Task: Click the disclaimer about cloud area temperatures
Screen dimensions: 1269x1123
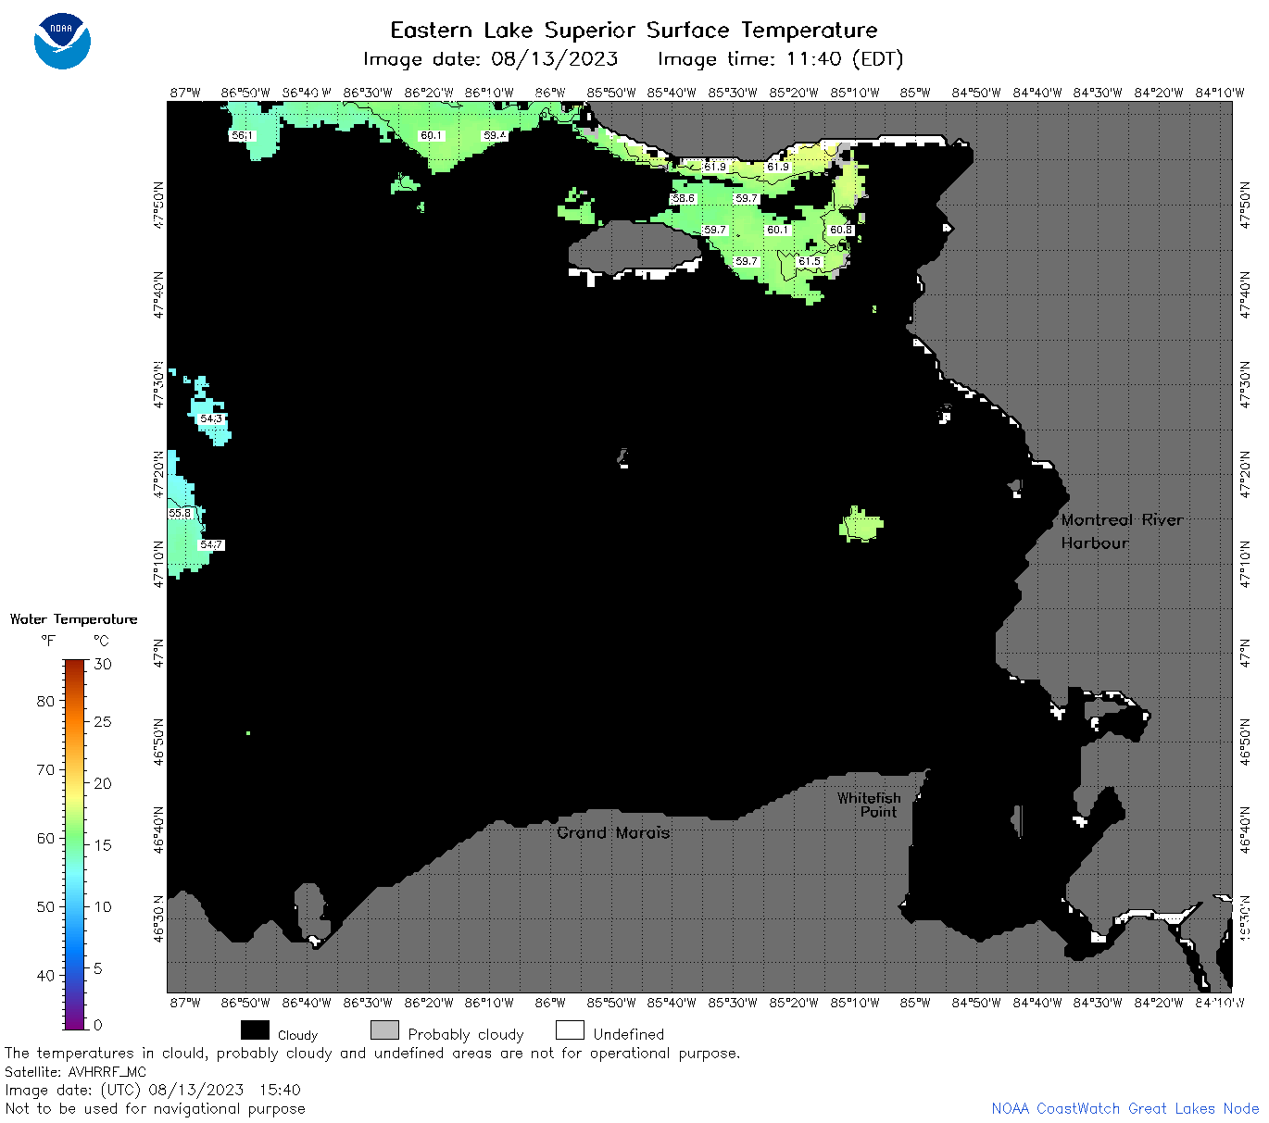Action: coord(372,1054)
